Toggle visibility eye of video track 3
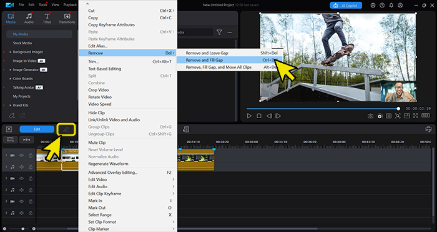This screenshot has height=232, width=437. pyautogui.click(x=21, y=201)
